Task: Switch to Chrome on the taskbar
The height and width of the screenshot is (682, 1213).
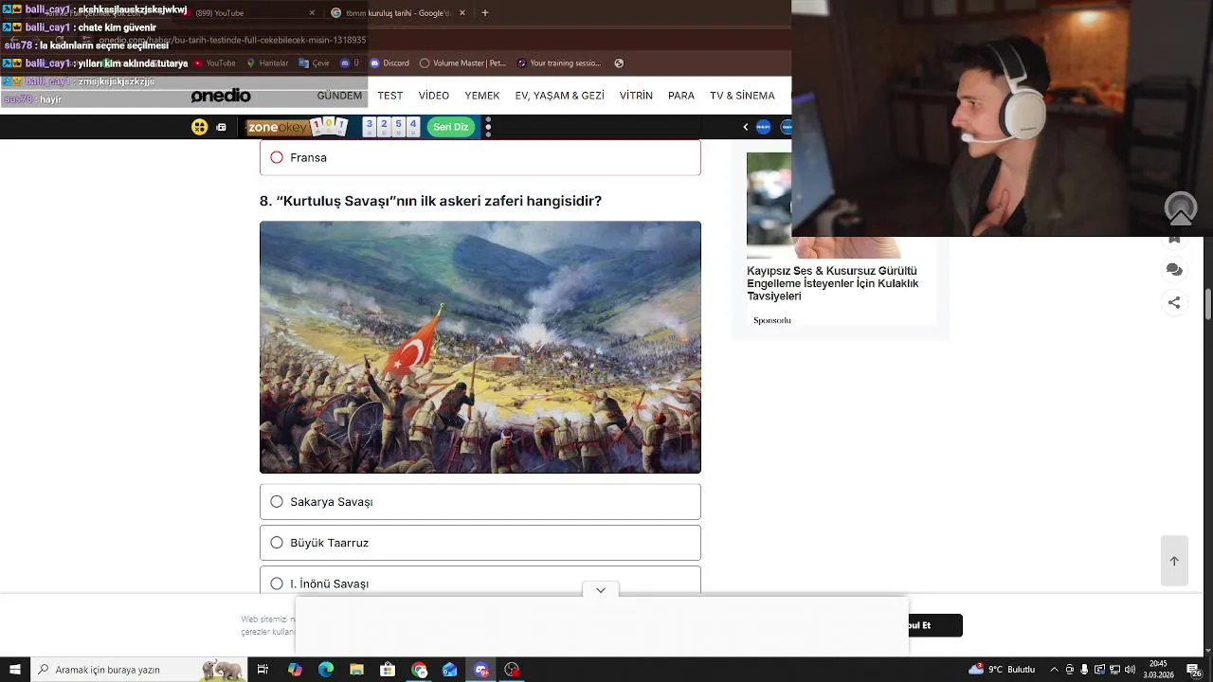Action: tap(419, 670)
